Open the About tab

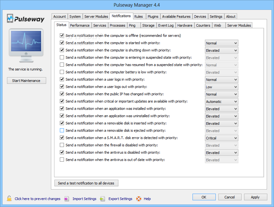[231, 17]
